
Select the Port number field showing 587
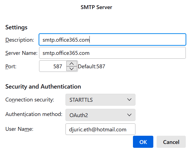click(x=53, y=66)
